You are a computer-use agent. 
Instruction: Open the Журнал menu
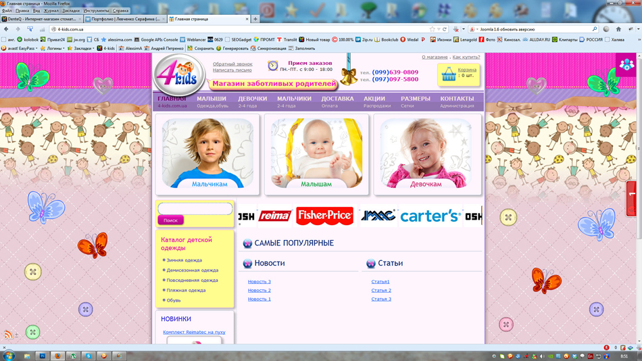(51, 11)
